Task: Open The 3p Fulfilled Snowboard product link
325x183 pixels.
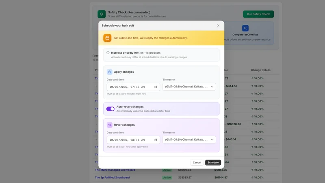Action: pyautogui.click(x=112, y=177)
